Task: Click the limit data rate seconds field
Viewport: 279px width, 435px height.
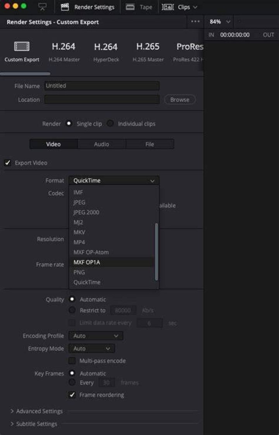Action: 149,323
